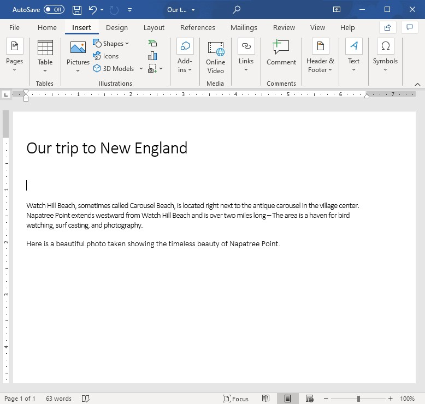Image resolution: width=425 pixels, height=404 pixels.
Task: Enter Focus mode
Action: [x=236, y=399]
